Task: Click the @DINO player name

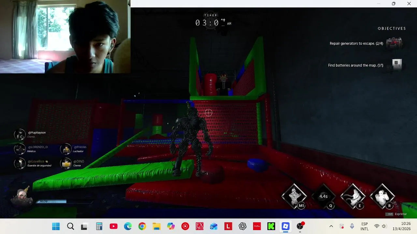Action: 79,161
